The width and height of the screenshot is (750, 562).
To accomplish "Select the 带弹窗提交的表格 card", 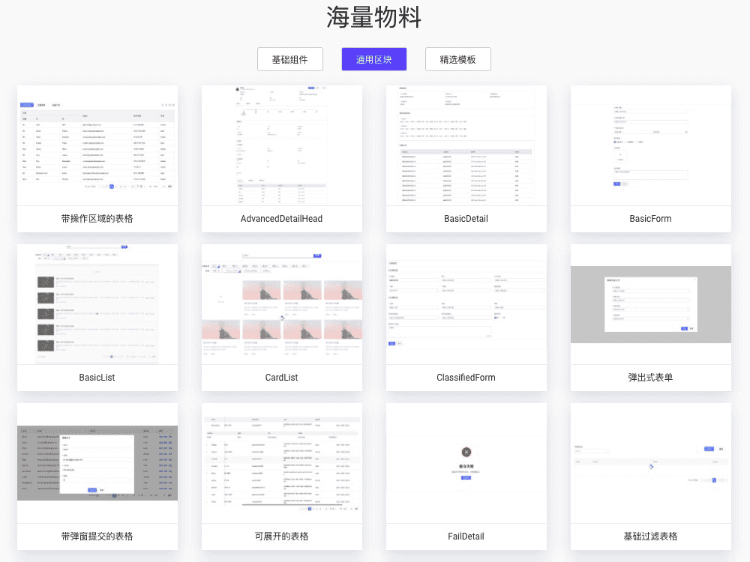I will (97, 464).
